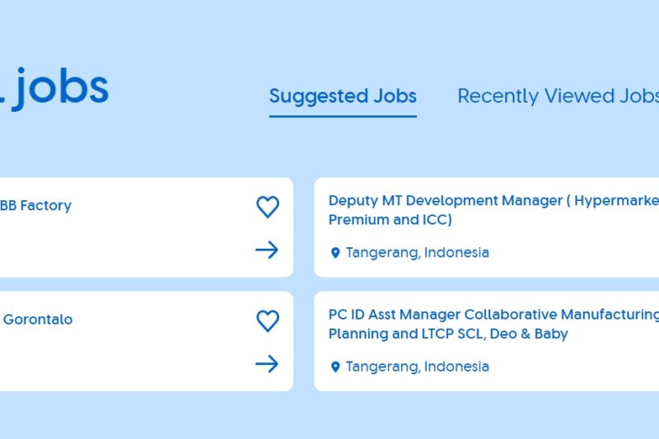
Task: Click blank area of BB Factory card
Action: coord(124,247)
